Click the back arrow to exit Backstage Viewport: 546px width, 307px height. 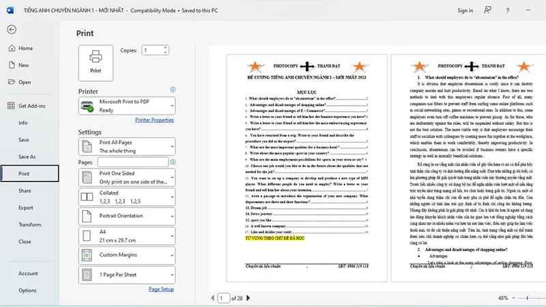(x=12, y=29)
